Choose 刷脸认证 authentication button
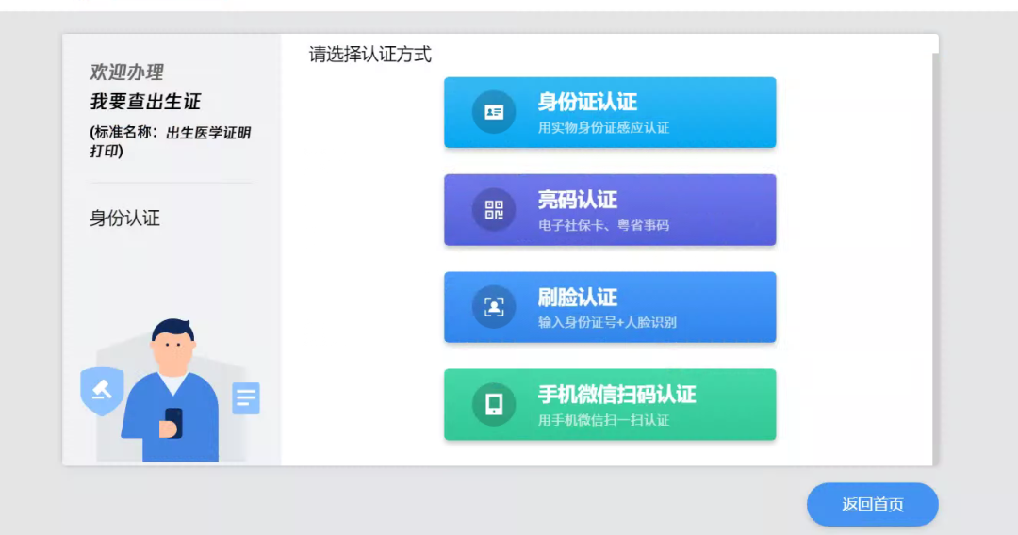Image resolution: width=1018 pixels, height=535 pixels. tap(610, 307)
